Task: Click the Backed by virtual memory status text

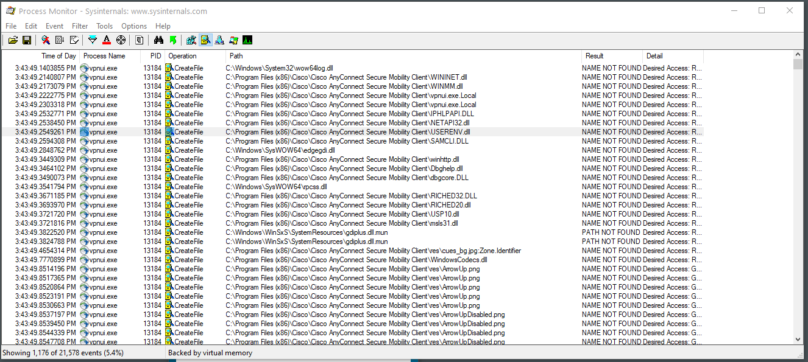Action: coord(210,353)
